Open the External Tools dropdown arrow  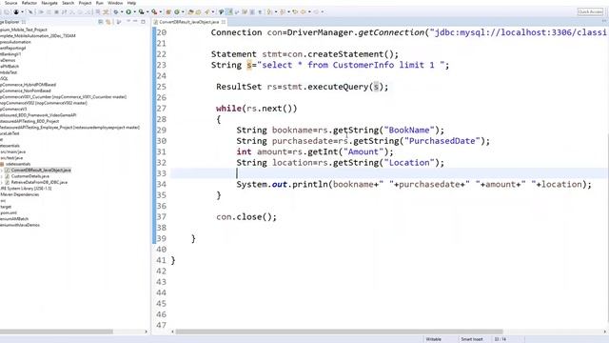[161, 11]
